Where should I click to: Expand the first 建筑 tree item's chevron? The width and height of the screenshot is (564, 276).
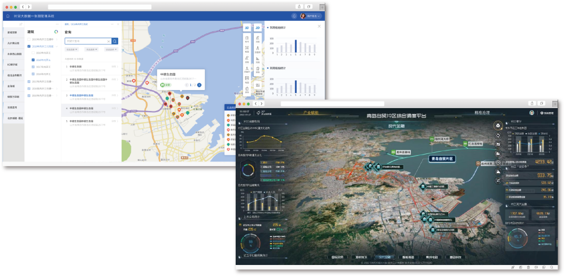pyautogui.click(x=56, y=39)
